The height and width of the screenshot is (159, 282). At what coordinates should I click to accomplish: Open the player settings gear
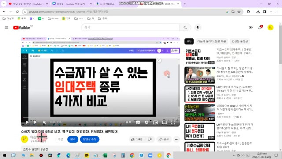(147, 122)
